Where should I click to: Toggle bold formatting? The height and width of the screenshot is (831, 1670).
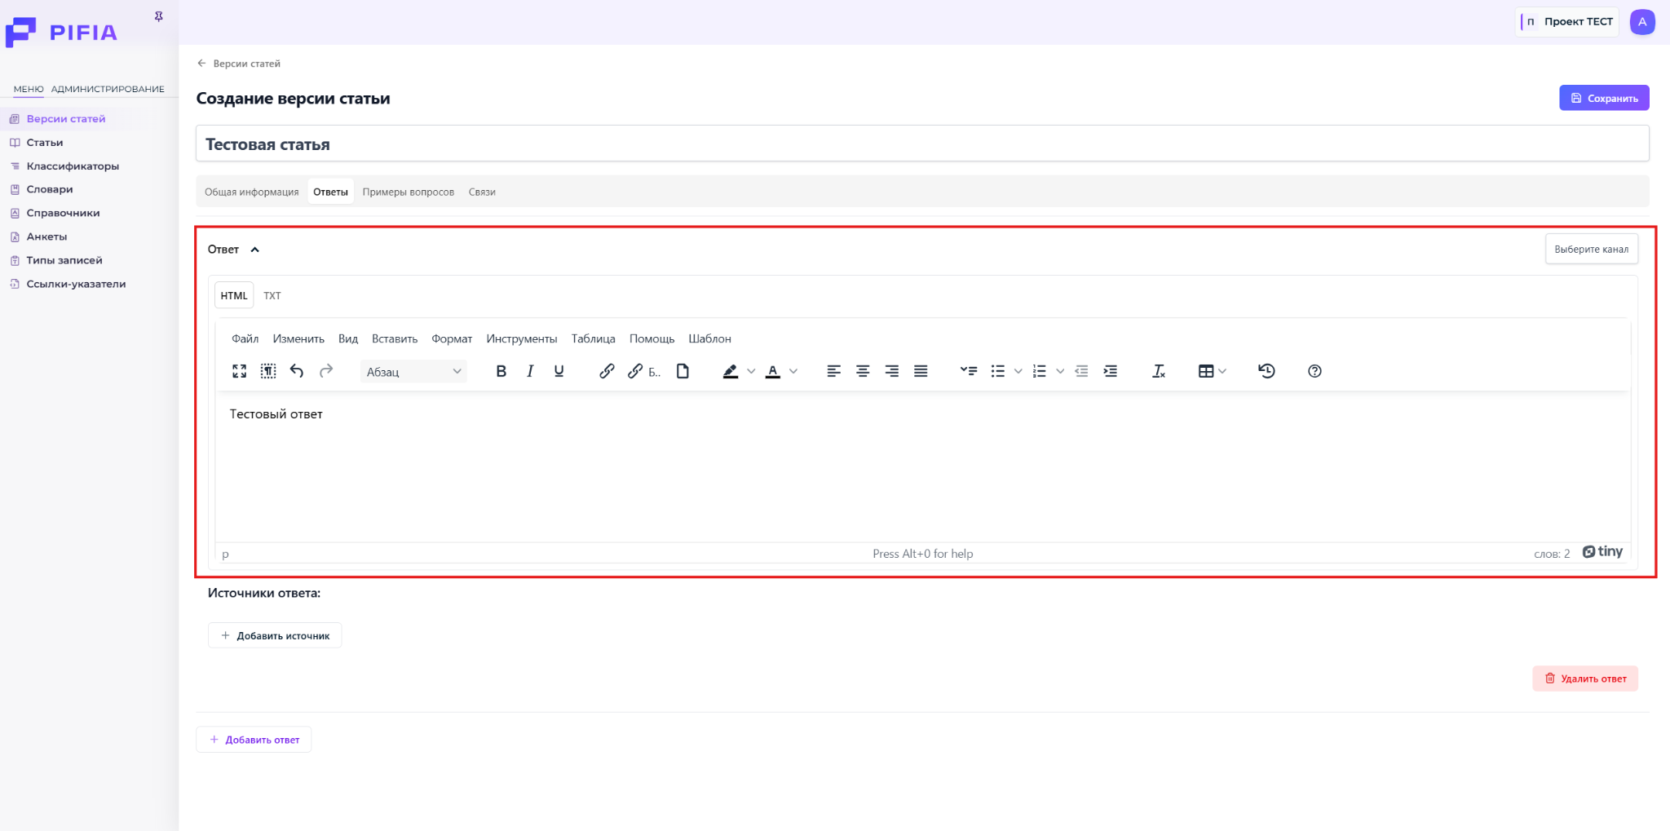[x=501, y=371]
